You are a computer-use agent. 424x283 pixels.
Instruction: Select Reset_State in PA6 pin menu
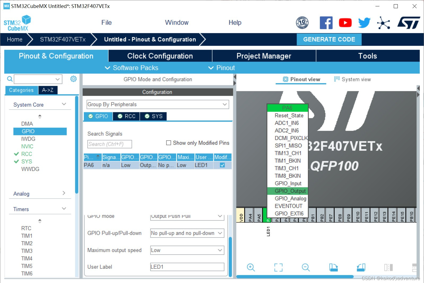coord(288,115)
